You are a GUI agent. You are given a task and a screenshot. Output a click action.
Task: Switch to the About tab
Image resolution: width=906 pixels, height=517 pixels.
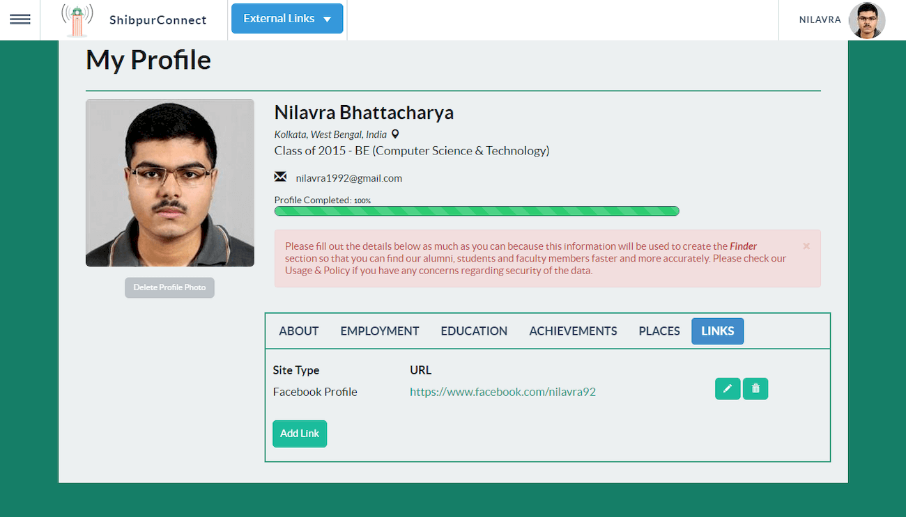tap(299, 331)
